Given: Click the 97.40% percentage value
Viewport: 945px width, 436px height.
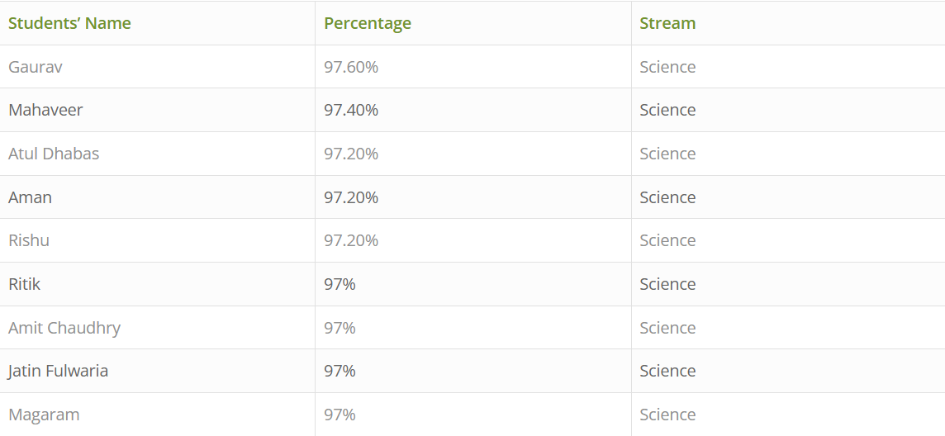Looking at the screenshot, I should coord(351,110).
